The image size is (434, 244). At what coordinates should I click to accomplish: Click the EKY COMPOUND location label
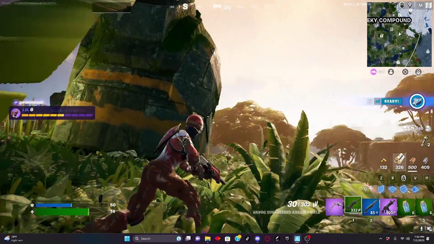point(389,20)
